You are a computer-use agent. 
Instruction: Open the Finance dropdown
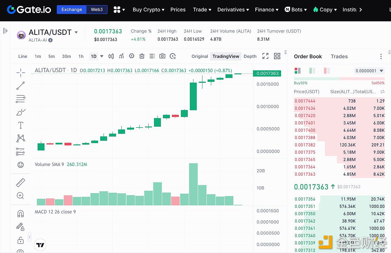point(267,9)
